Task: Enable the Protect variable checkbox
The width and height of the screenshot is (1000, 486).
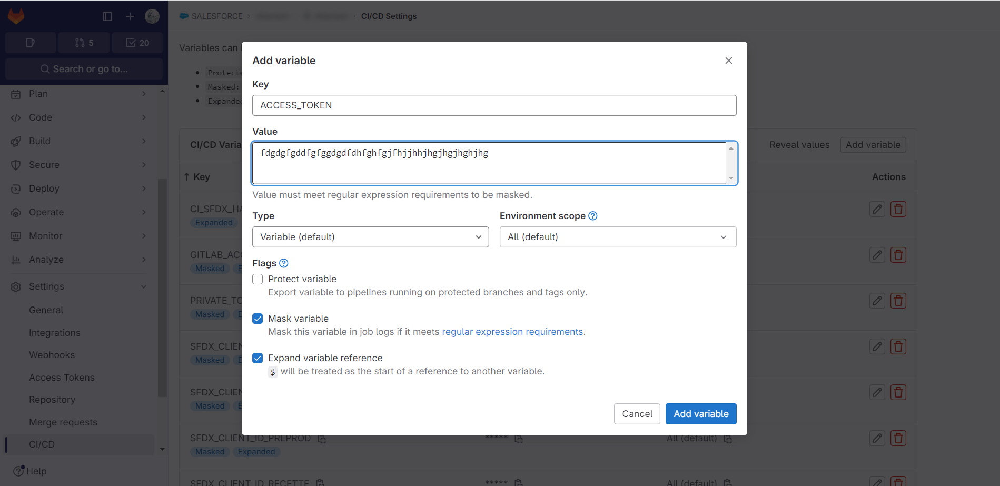Action: click(x=258, y=279)
